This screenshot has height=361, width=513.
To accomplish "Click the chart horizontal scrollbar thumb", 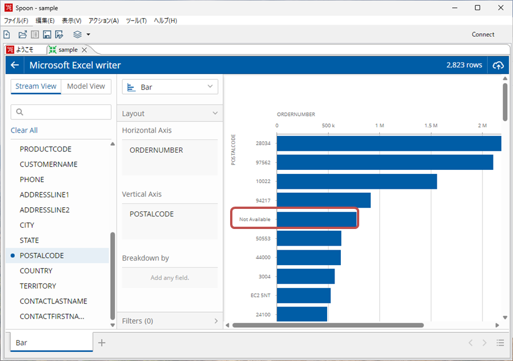I will (x=328, y=325).
